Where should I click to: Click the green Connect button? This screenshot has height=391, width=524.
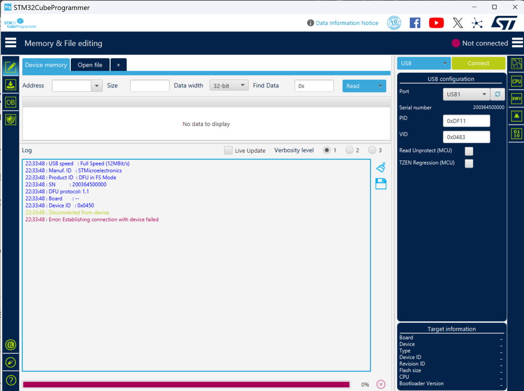[x=478, y=63]
